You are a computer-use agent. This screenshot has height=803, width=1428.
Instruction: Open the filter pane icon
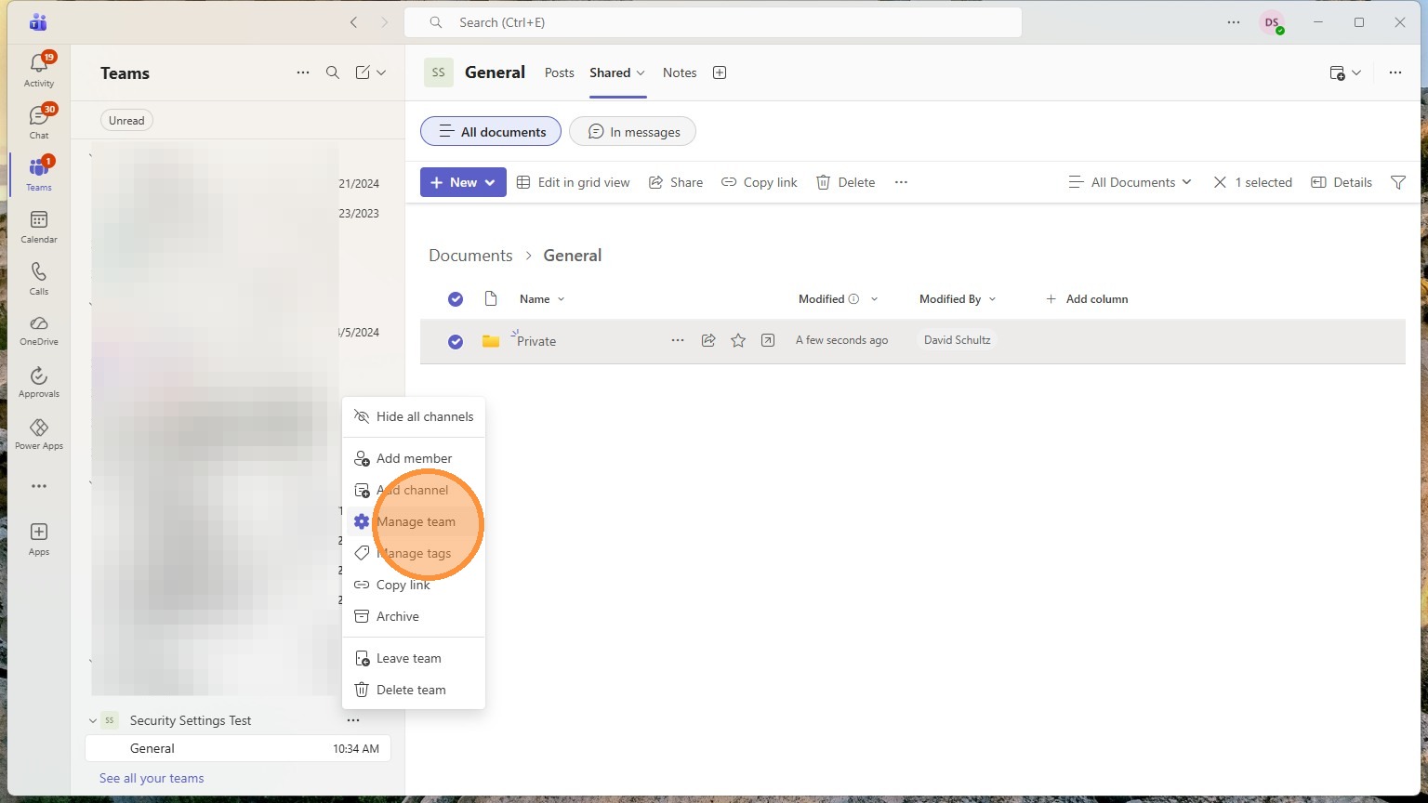click(x=1398, y=182)
